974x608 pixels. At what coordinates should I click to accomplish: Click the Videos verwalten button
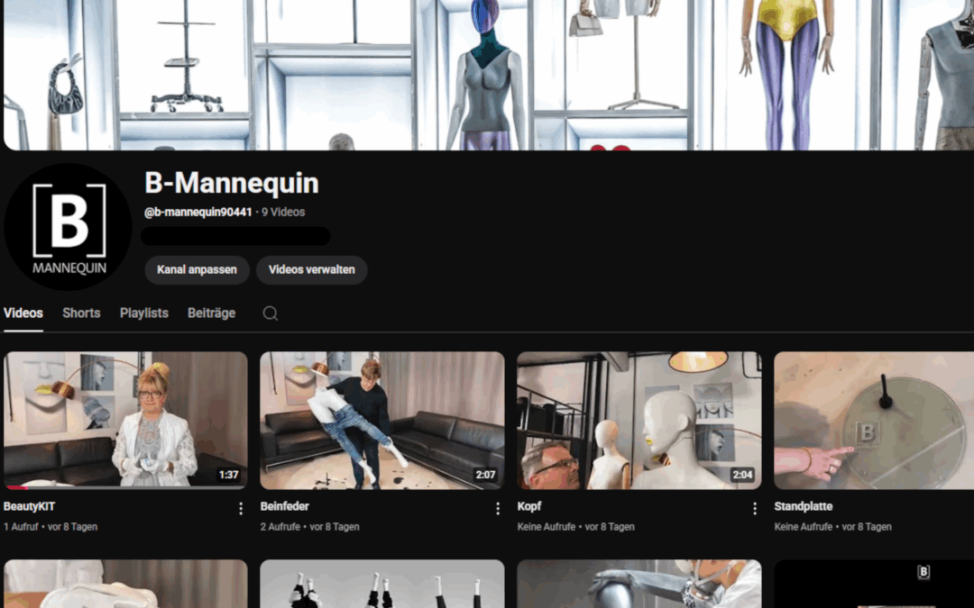point(312,270)
